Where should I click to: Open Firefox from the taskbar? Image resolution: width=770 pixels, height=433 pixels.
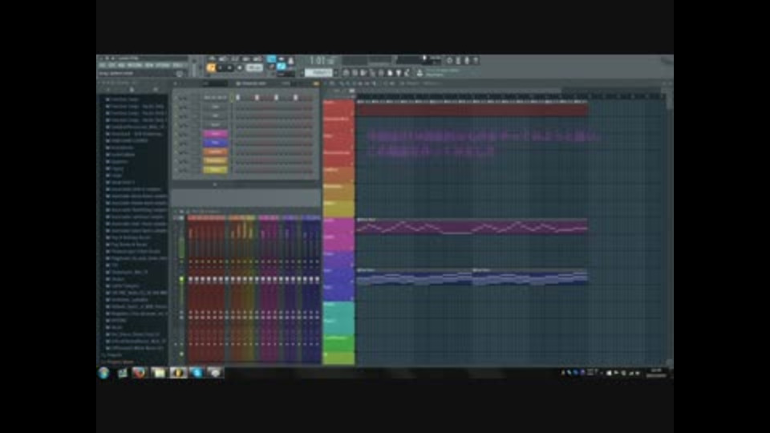(x=140, y=373)
